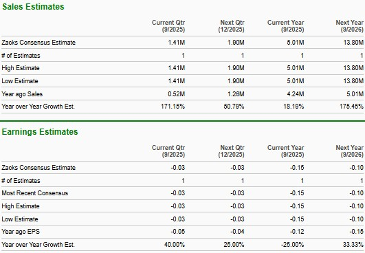This screenshot has width=365, height=253.
Task: Click # of Estimates label in Sales table
Action: click(x=21, y=56)
